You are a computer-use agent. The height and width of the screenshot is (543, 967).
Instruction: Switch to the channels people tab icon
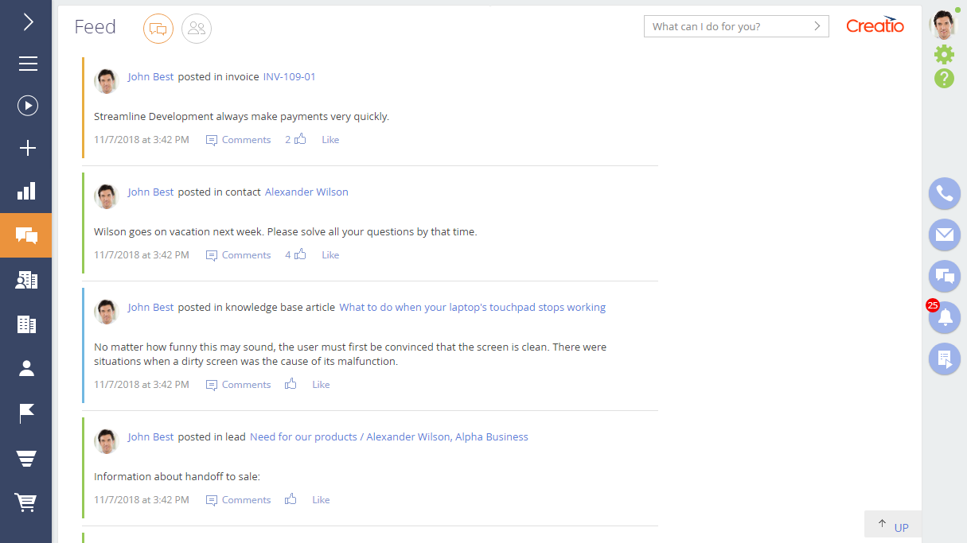(197, 29)
